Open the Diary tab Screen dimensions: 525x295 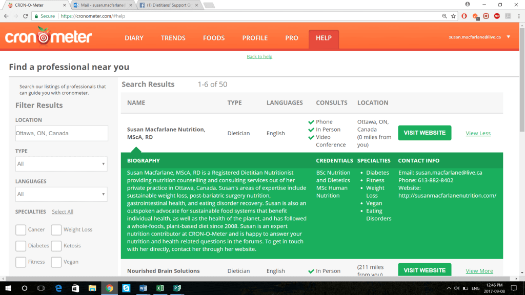point(134,38)
